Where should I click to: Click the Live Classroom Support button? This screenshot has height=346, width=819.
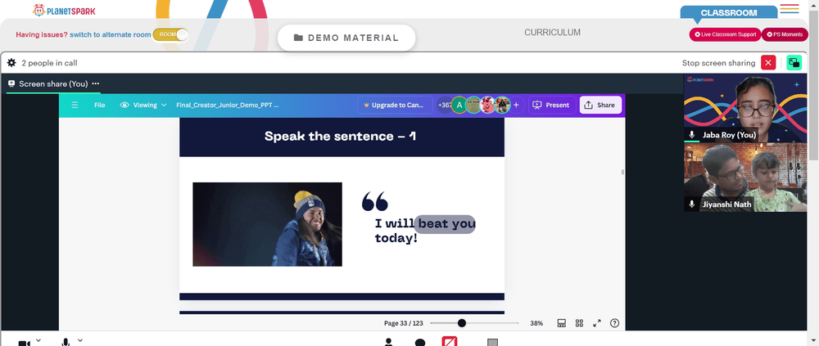pos(725,34)
